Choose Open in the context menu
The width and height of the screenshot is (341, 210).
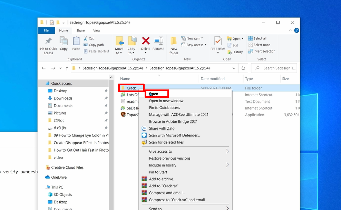[185, 94]
